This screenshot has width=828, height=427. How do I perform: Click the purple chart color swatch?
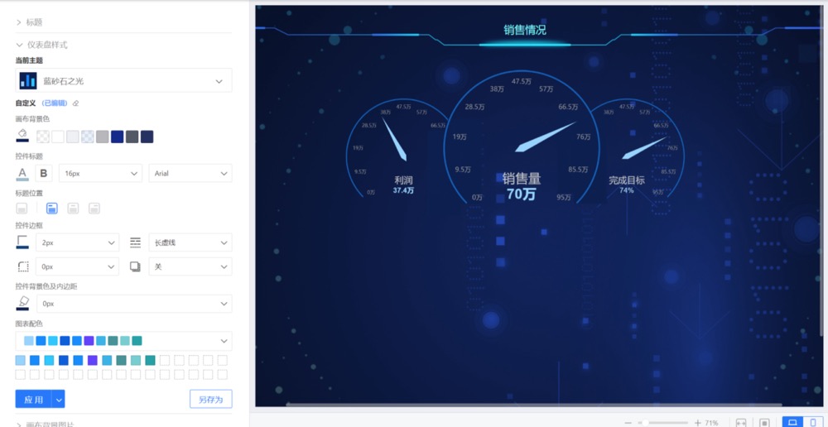(93, 360)
